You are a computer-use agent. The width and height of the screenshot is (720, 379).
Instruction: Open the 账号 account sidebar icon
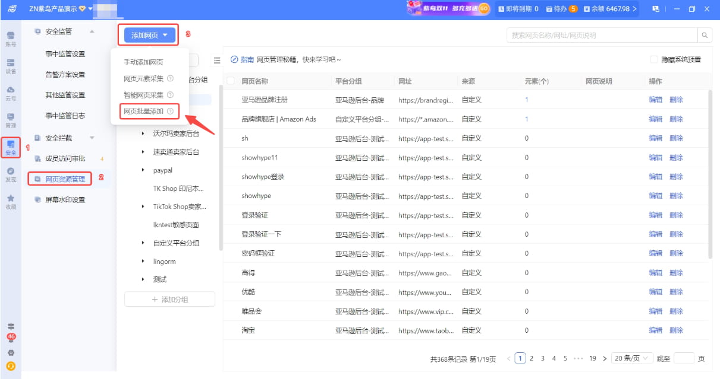(11, 39)
